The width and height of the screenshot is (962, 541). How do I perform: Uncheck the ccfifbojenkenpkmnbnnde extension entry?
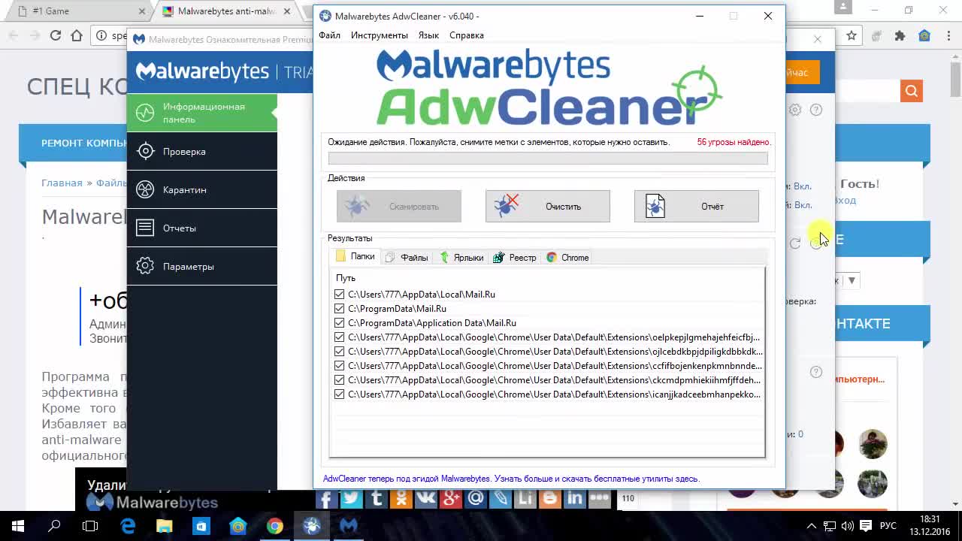click(340, 366)
